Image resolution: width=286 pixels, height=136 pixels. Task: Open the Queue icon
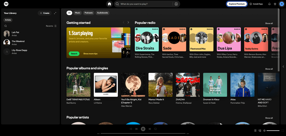(255, 130)
